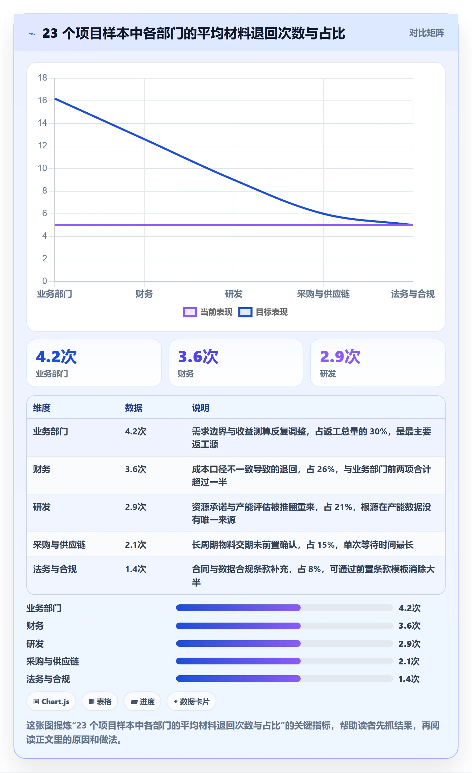Click the 研发 progress bar
Viewport: 472px width, 773px height.
pyautogui.click(x=284, y=643)
